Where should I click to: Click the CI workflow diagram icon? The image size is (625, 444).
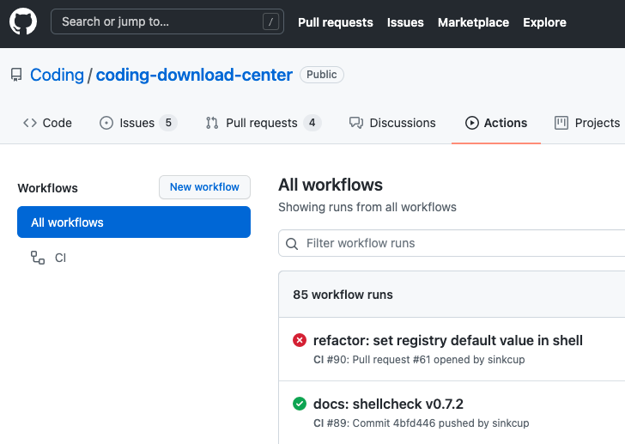(x=38, y=258)
